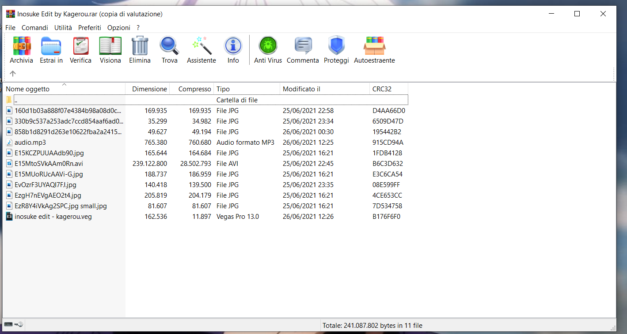Click the audio.mp3 file icon
This screenshot has width=627, height=334.
(9, 143)
